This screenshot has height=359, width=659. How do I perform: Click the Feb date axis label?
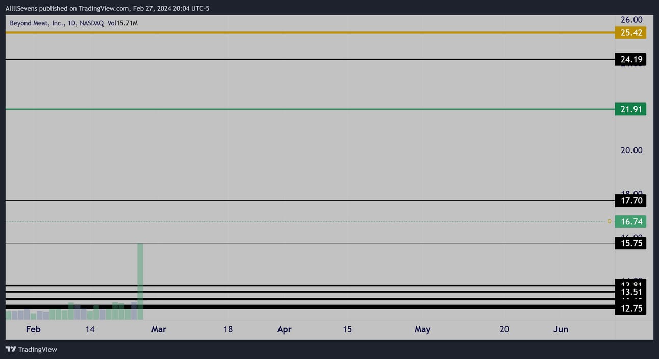[33, 329]
